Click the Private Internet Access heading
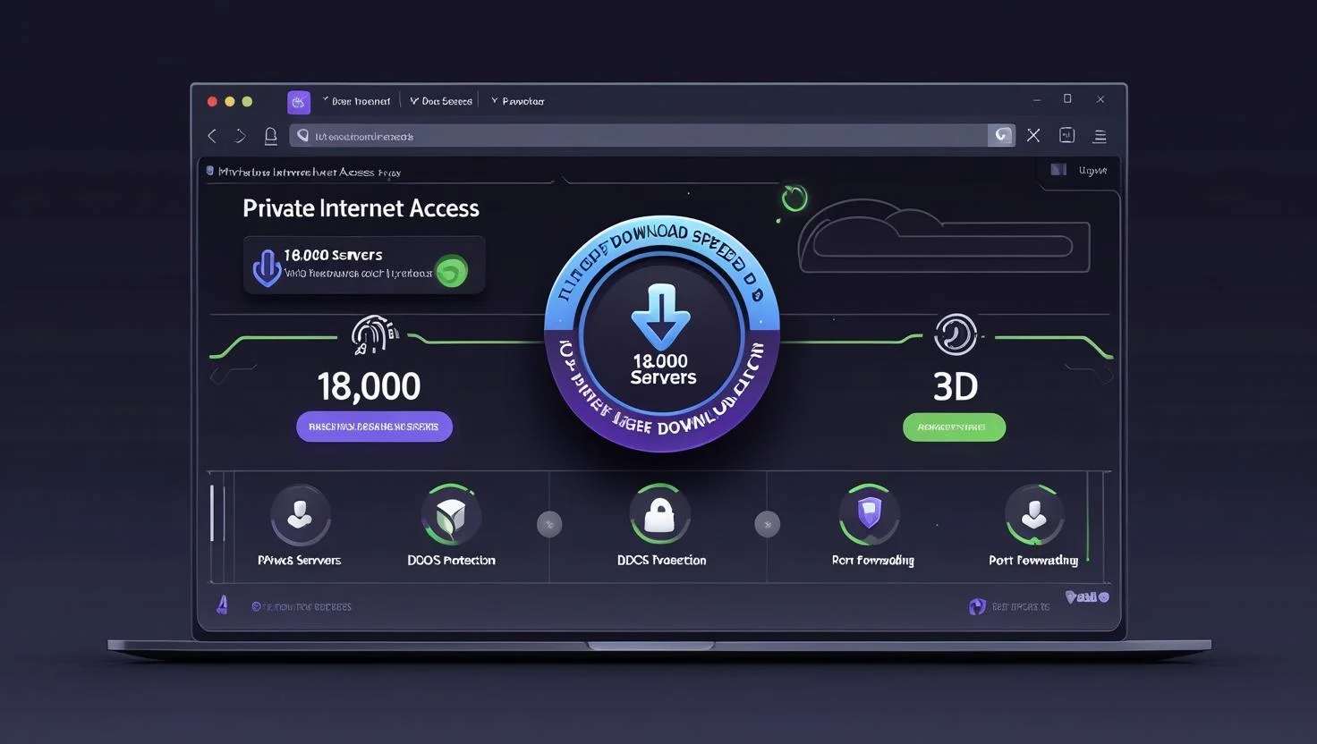 click(361, 208)
